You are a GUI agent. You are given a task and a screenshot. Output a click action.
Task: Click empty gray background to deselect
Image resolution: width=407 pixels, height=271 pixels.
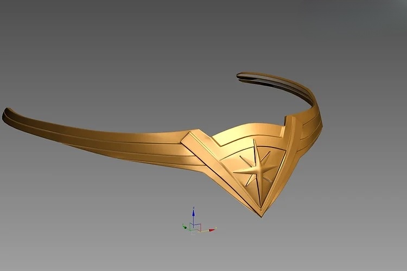[x=81, y=217]
